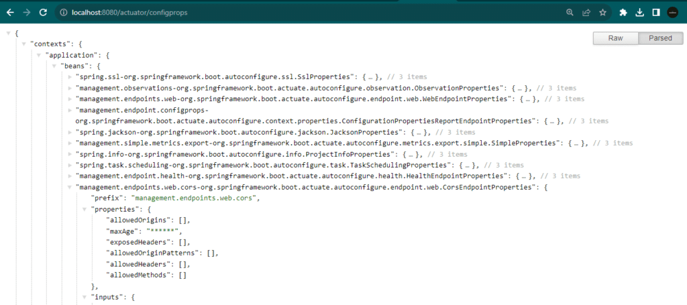This screenshot has width=687, height=305.
Task: Expand the spring.ssl SslProperties entry
Action: click(x=70, y=77)
